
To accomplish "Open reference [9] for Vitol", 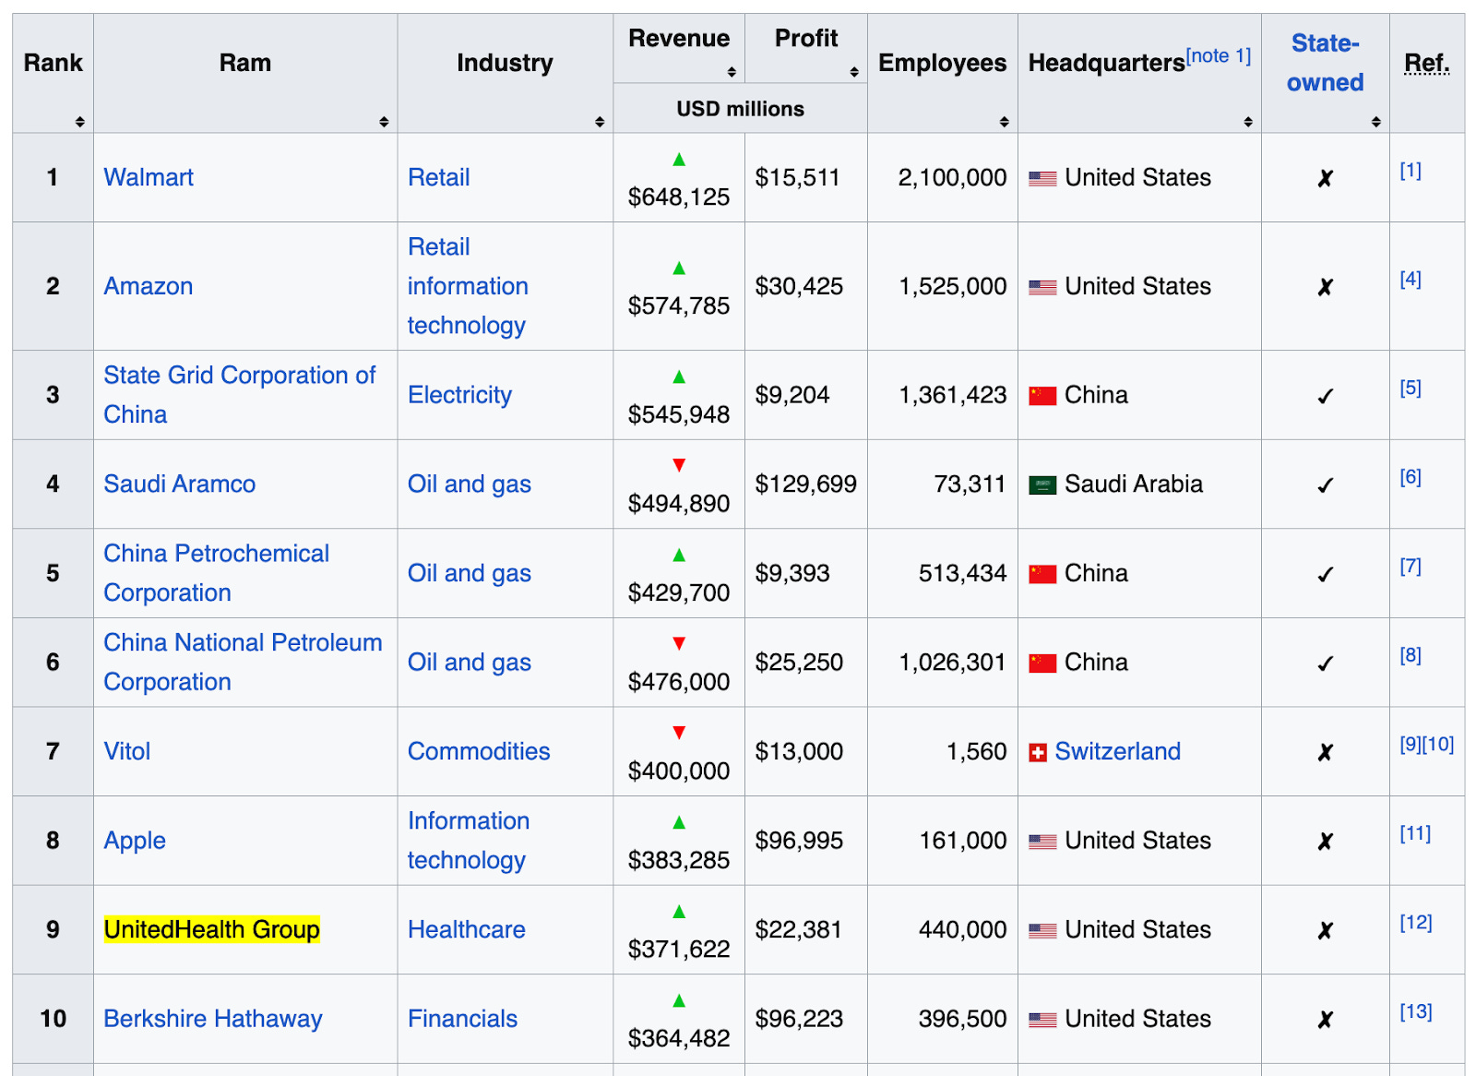I will coord(1411,744).
